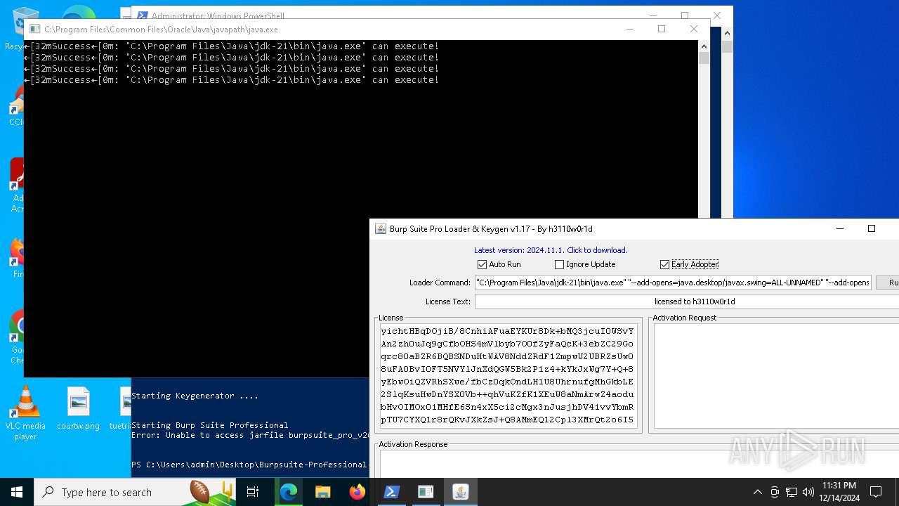This screenshot has height=506, width=899.
Task: Maximize the Administrator PowerShell window
Action: [685, 15]
